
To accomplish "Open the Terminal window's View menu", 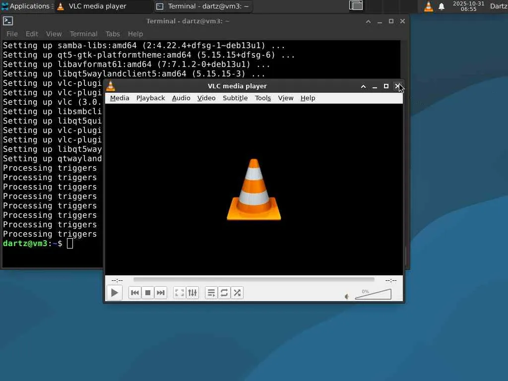I will tap(54, 34).
